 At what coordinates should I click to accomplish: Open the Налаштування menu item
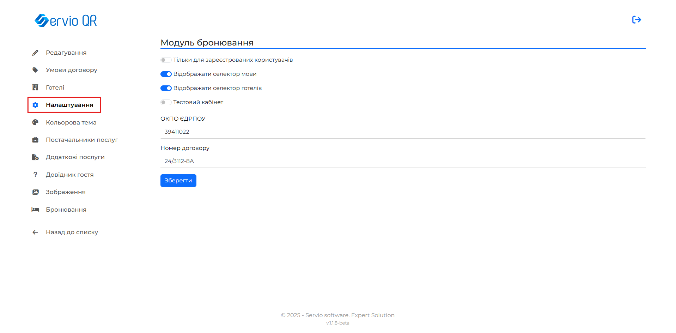click(x=69, y=105)
